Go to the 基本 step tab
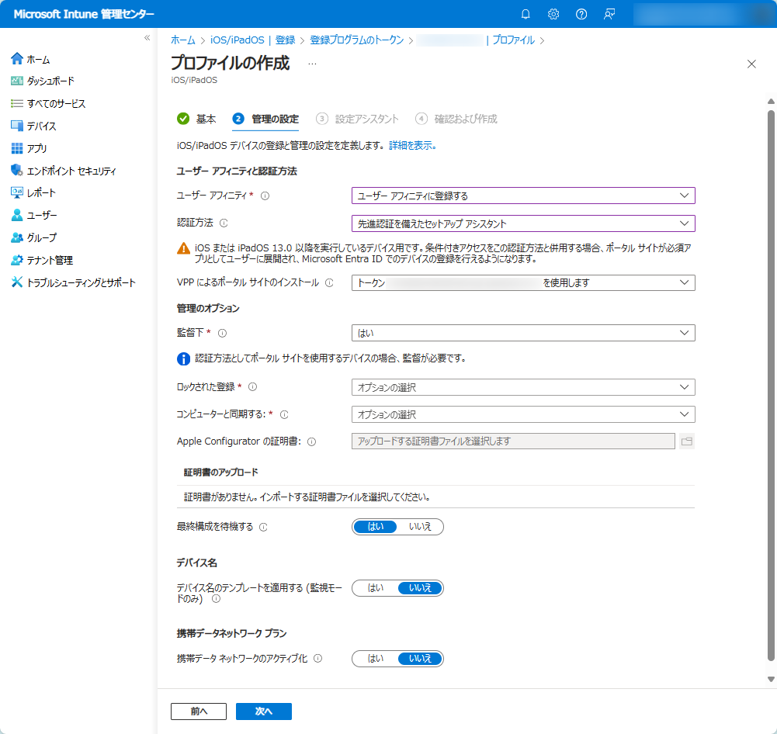The image size is (777, 734). coord(196,119)
